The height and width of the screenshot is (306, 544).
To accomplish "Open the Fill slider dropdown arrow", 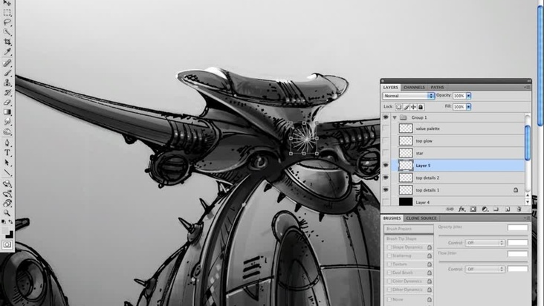I will [468, 107].
